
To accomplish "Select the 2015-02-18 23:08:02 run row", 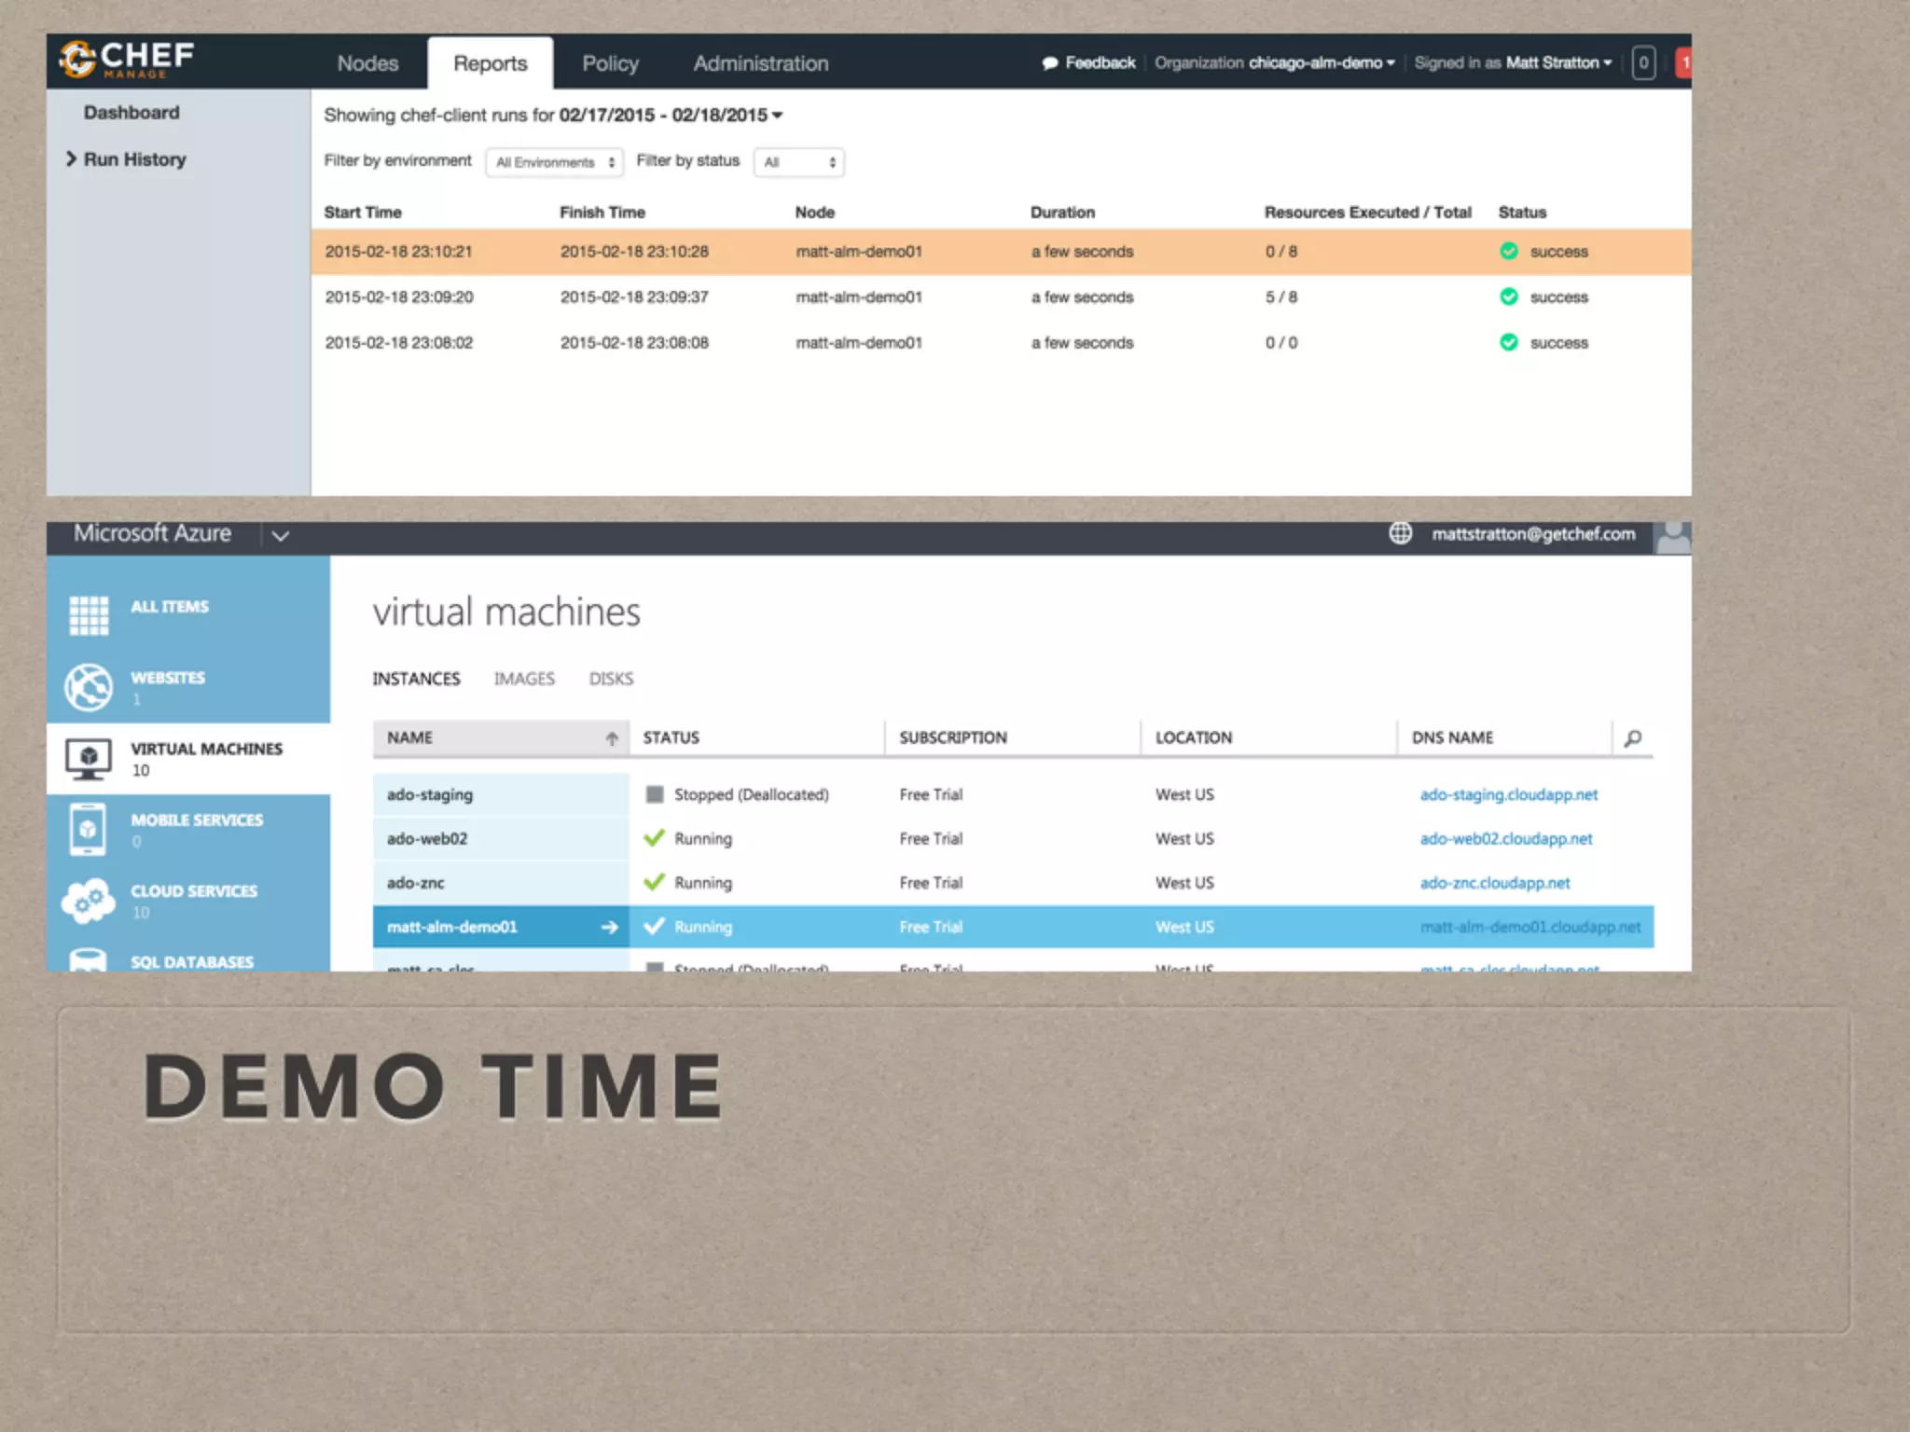I will pyautogui.click(x=1001, y=343).
